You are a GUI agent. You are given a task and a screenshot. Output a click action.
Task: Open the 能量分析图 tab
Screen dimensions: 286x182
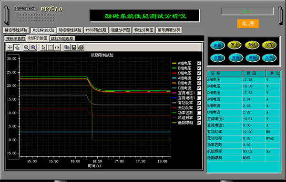(x=121, y=30)
